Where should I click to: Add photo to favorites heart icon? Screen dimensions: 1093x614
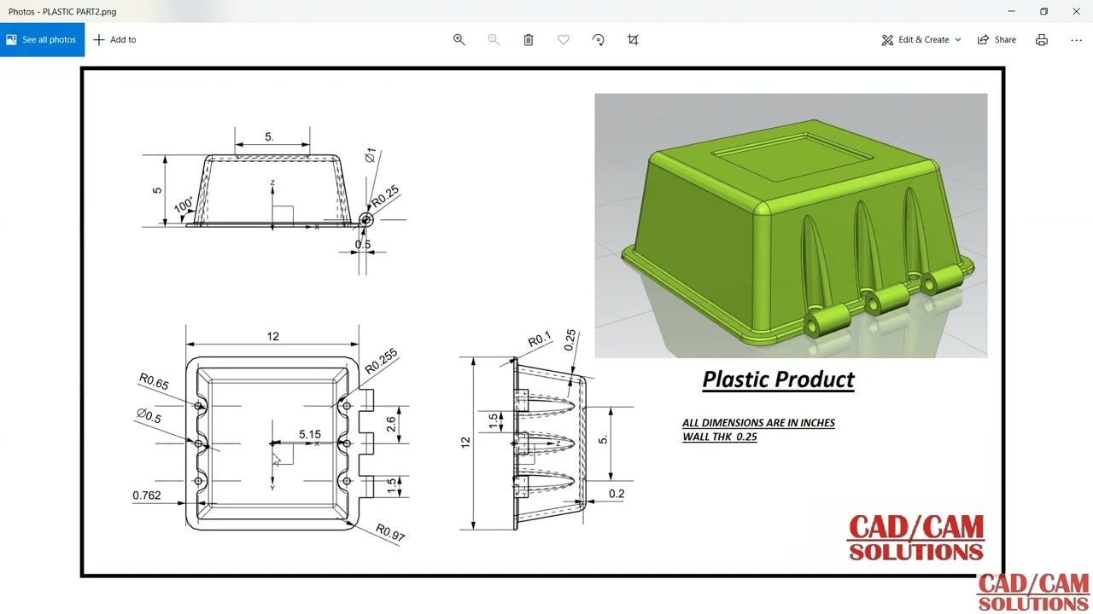pos(564,39)
